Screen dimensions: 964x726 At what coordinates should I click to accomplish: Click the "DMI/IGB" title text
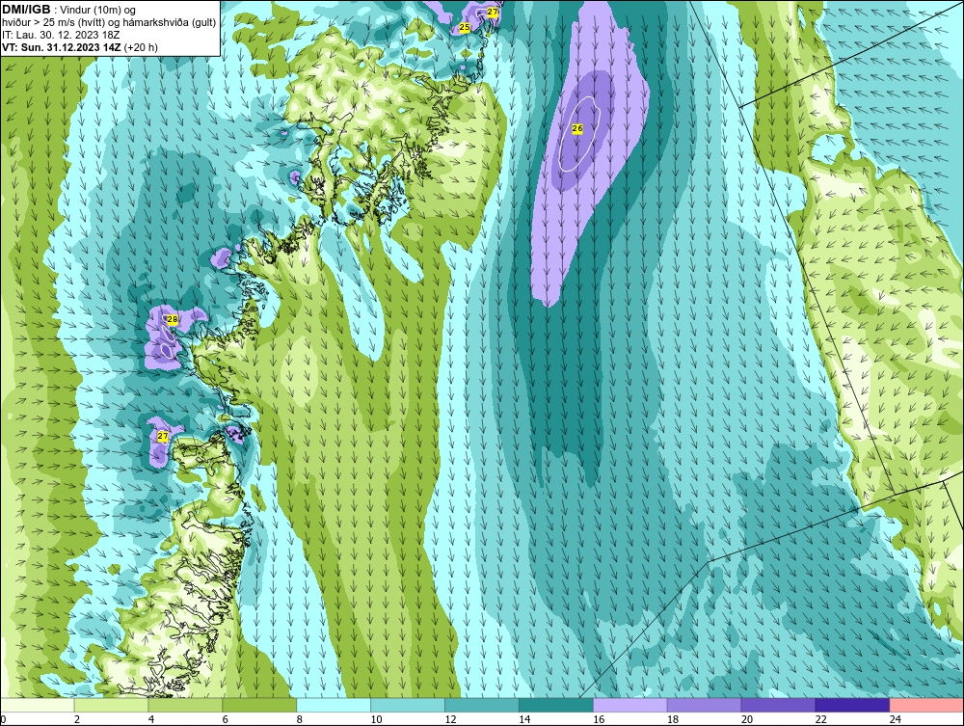(x=26, y=10)
